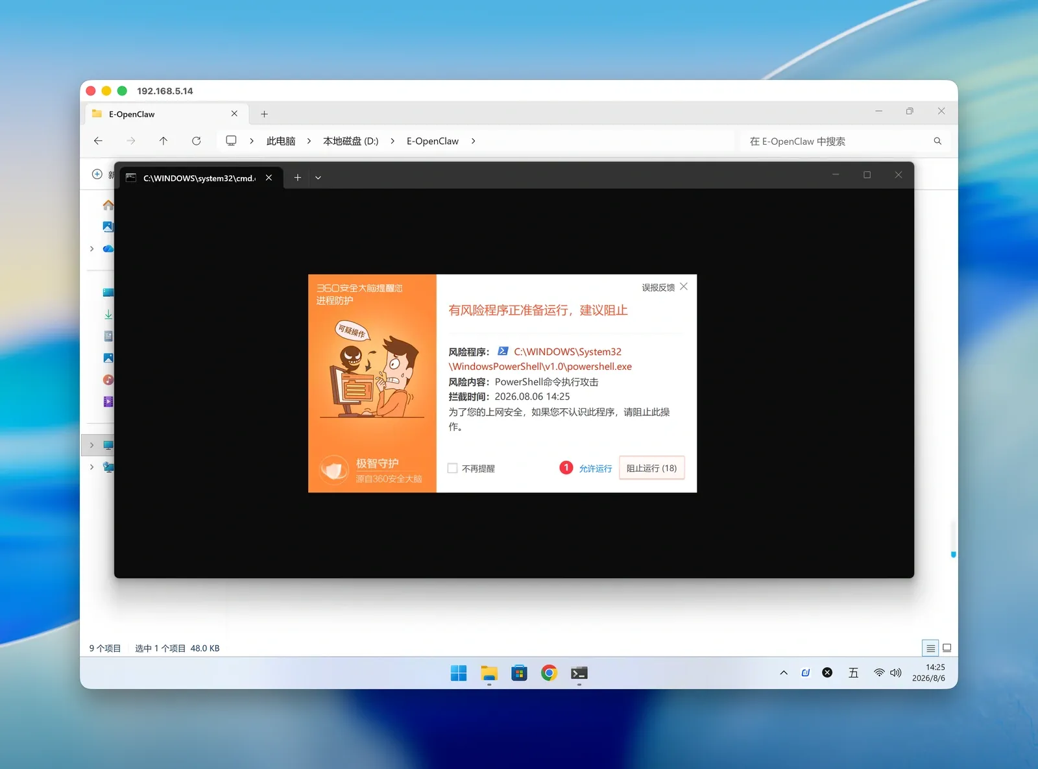Open OneDrive cloud icon in sidebar
Image resolution: width=1038 pixels, height=769 pixels.
point(108,249)
